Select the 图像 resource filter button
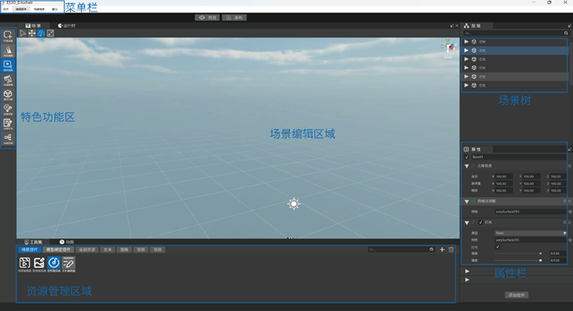Screen dimensions: 573x311 (x=124, y=249)
